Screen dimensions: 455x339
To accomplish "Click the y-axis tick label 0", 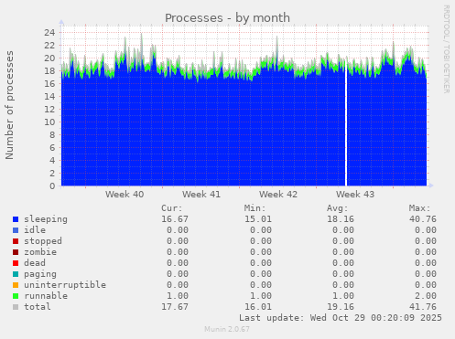I will [x=52, y=185].
